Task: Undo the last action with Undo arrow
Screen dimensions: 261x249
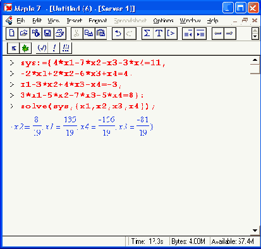Action: (x=118, y=34)
